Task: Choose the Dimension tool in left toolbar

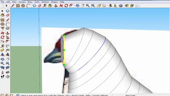Action: 8,46
